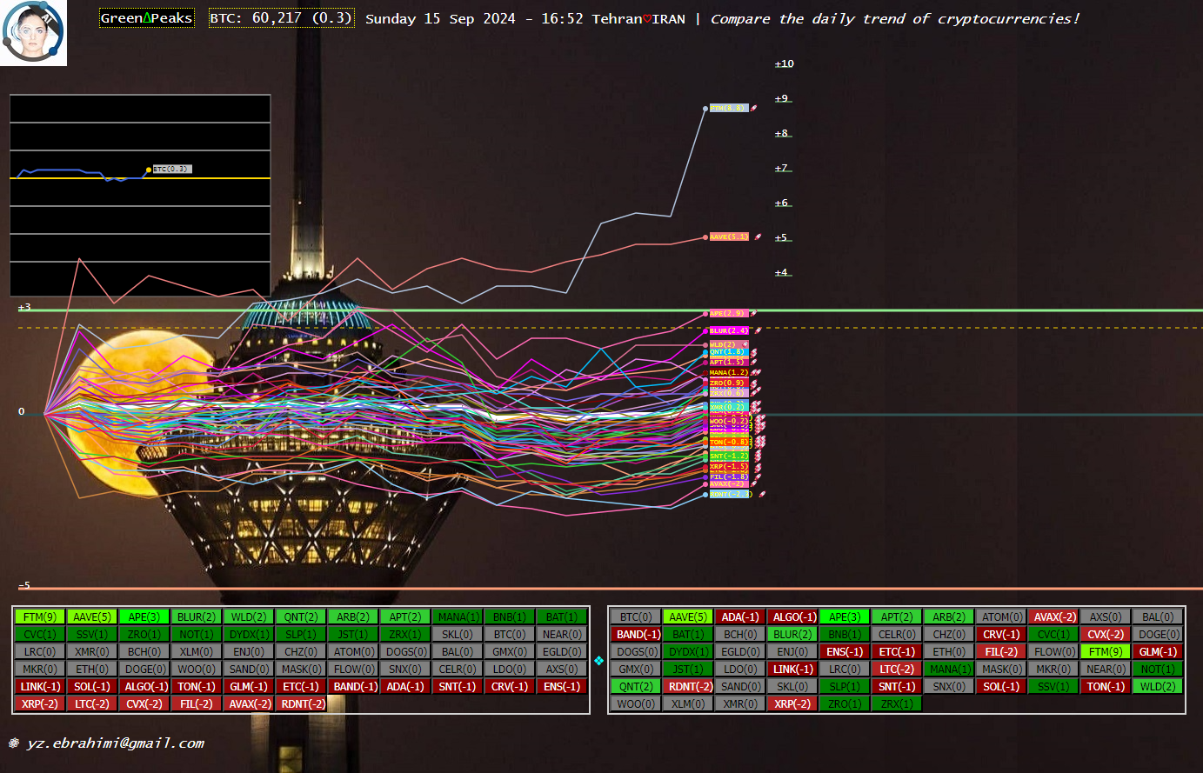Select LTC(-2) in the alphabetical table

tap(897, 670)
